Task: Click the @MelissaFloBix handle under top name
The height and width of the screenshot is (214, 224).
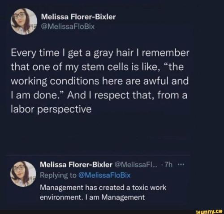Action: tap(68, 27)
